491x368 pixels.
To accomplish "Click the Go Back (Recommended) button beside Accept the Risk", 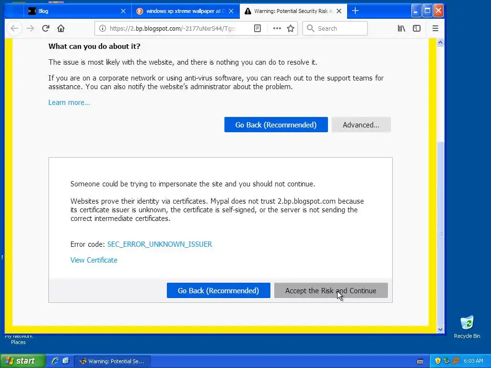I will (218, 290).
